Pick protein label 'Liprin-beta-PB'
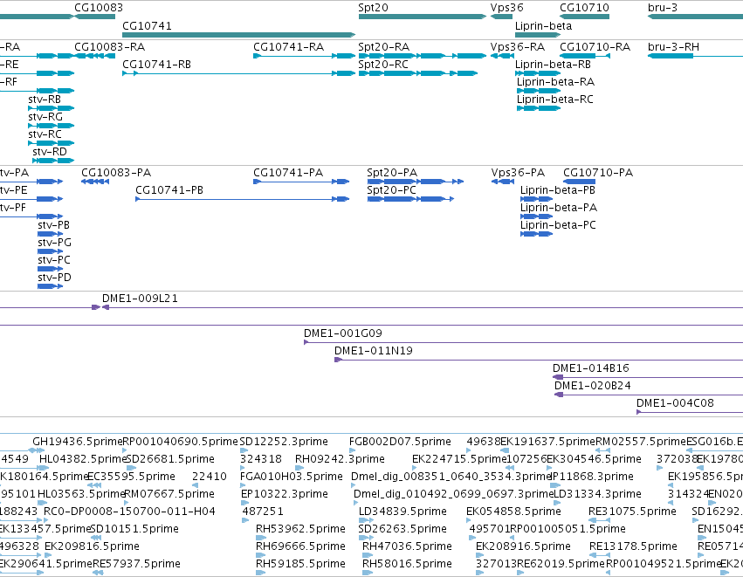Screen dimensions: 743x577 (558, 190)
